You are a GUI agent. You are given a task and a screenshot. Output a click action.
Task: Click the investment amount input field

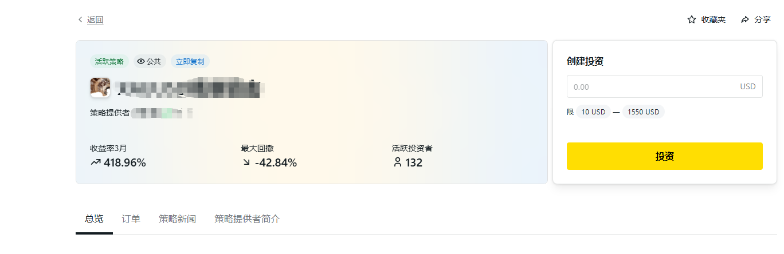[653, 87]
